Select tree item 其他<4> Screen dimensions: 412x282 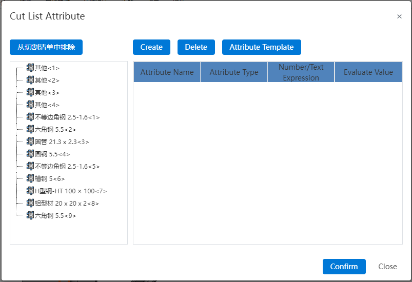click(x=47, y=105)
